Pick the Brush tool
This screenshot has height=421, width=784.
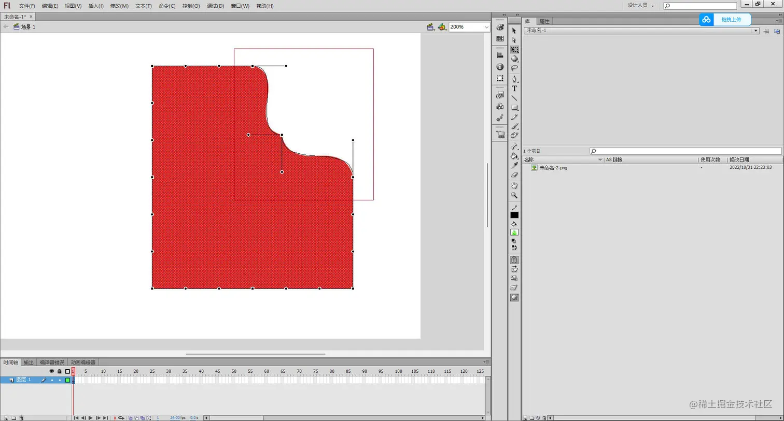coord(514,127)
